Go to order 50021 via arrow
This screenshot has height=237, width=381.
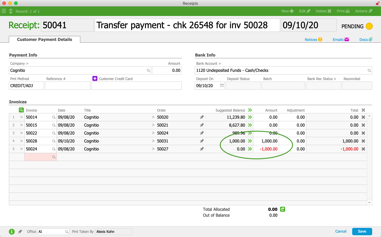pyautogui.click(x=153, y=125)
